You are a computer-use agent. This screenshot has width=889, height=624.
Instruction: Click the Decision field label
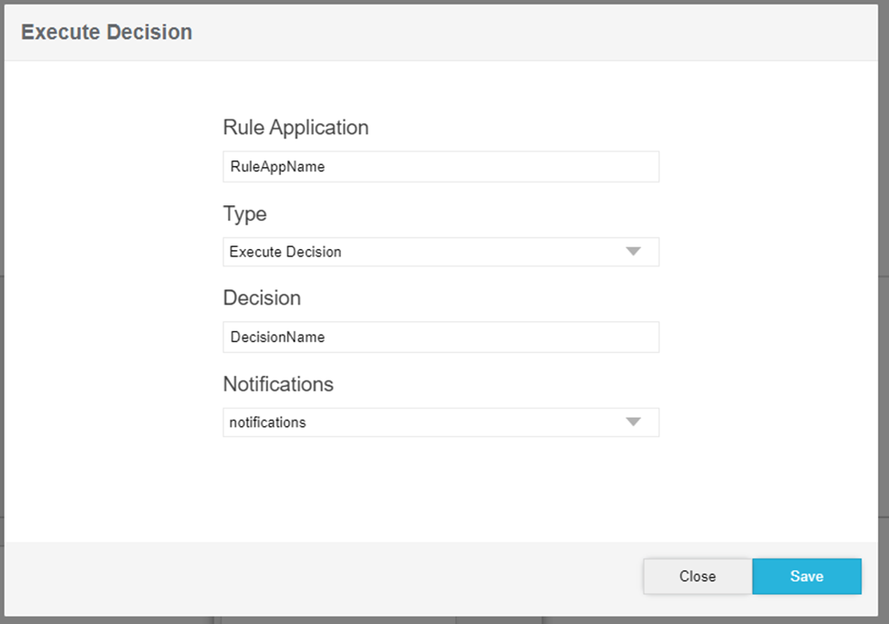pyautogui.click(x=262, y=298)
